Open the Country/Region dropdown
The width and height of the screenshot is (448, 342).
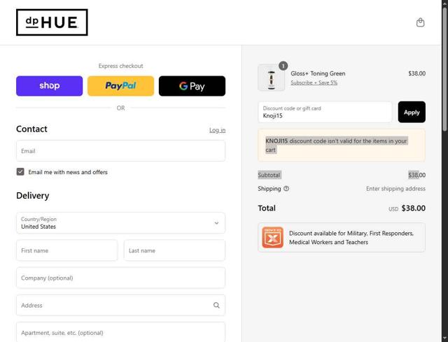tap(120, 222)
